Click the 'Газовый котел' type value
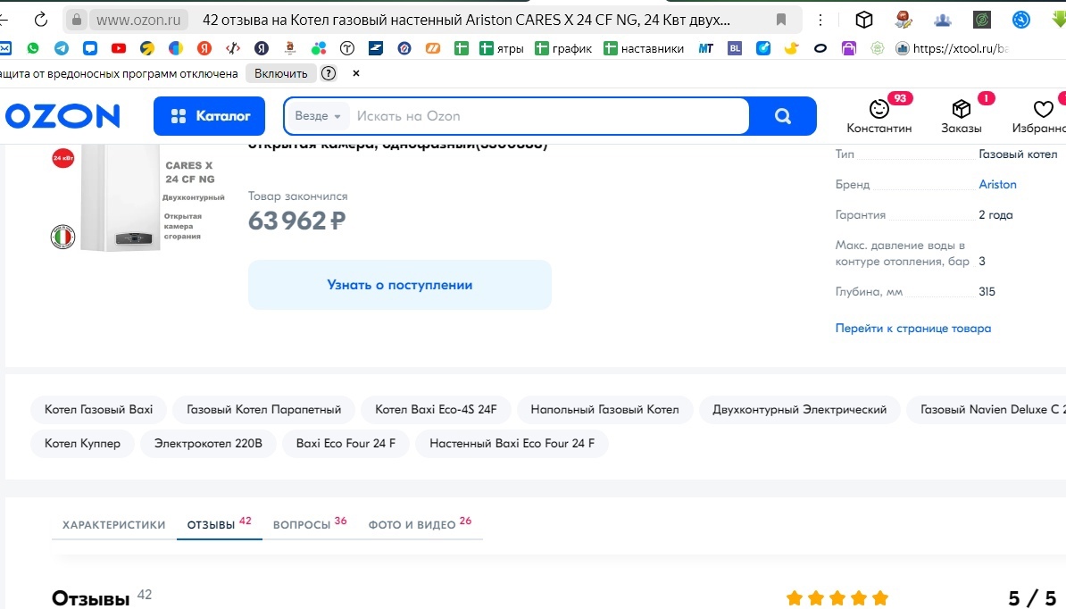Screen dimensions: 1066x609 point(1018,154)
